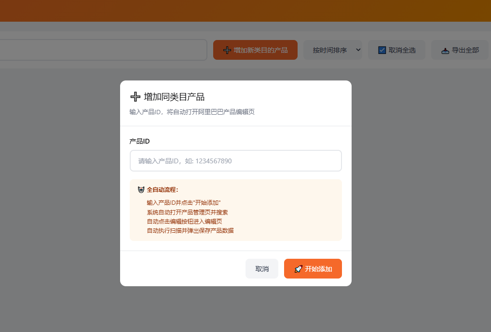Click the plus icon on 增加新类目的产品

(227, 50)
